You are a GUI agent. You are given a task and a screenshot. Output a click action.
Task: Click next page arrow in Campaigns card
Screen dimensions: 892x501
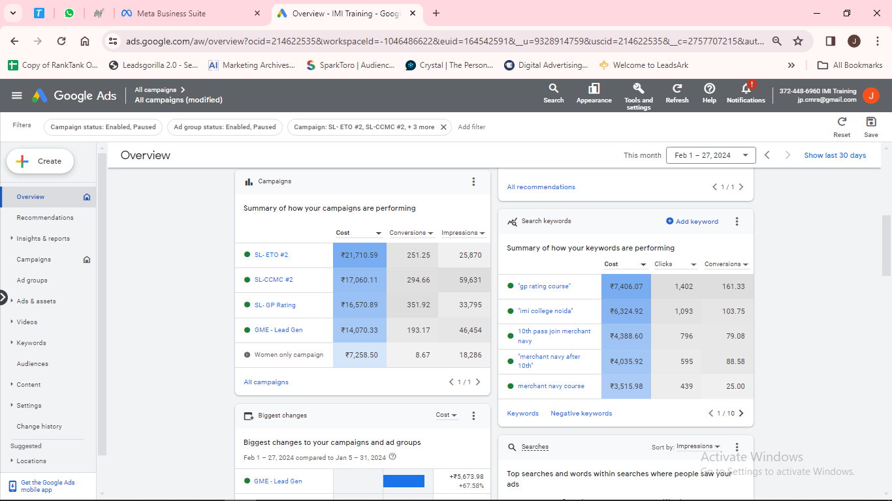[x=478, y=382]
